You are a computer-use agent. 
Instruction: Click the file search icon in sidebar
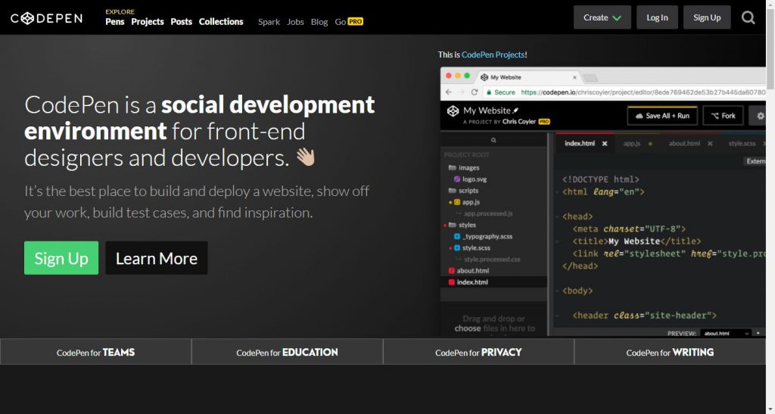coord(493,140)
